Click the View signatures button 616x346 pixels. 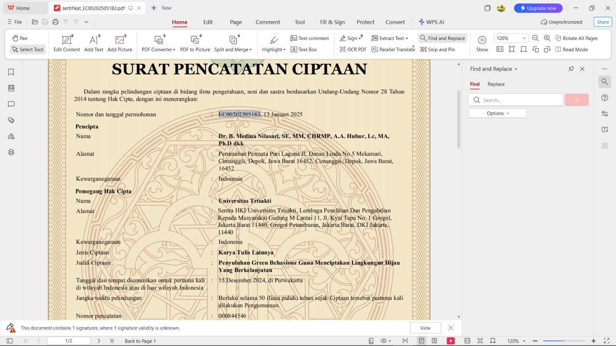425,328
